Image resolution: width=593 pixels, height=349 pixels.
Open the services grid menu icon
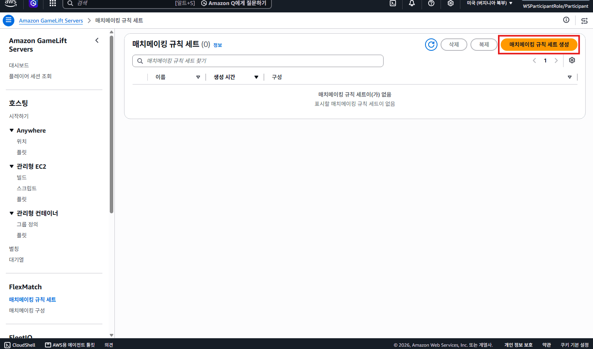coord(53,3)
